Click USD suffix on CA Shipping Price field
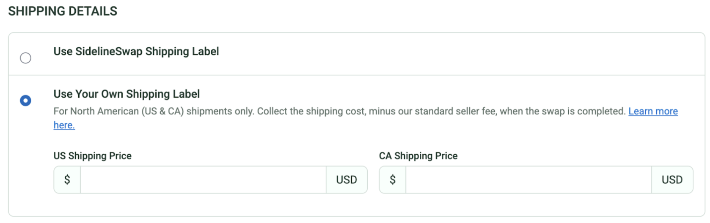Image resolution: width=710 pixels, height=223 pixels. click(672, 180)
